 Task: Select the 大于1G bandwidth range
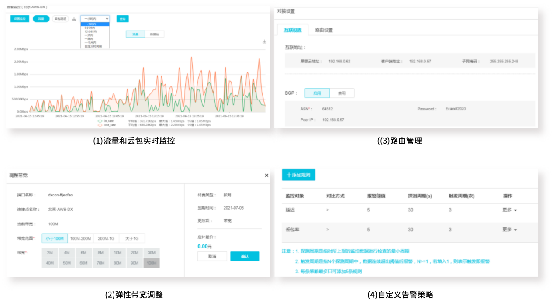[131, 238]
